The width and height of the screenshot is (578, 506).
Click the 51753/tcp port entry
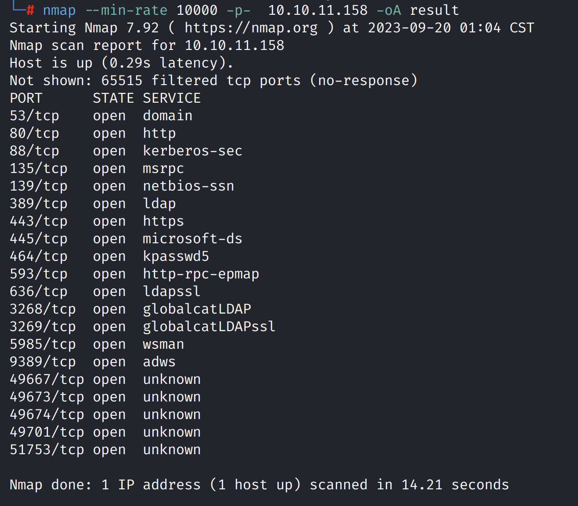pos(47,450)
